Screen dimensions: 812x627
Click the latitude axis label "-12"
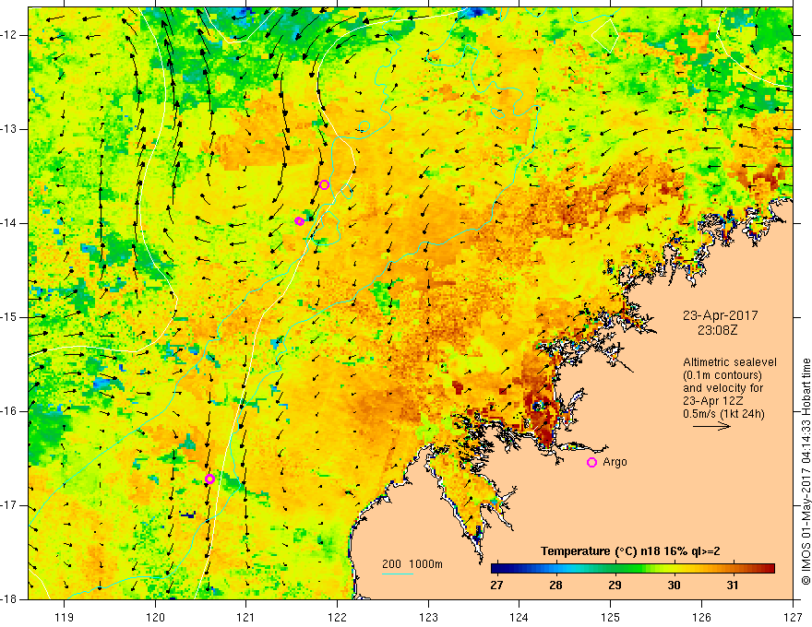coord(10,35)
